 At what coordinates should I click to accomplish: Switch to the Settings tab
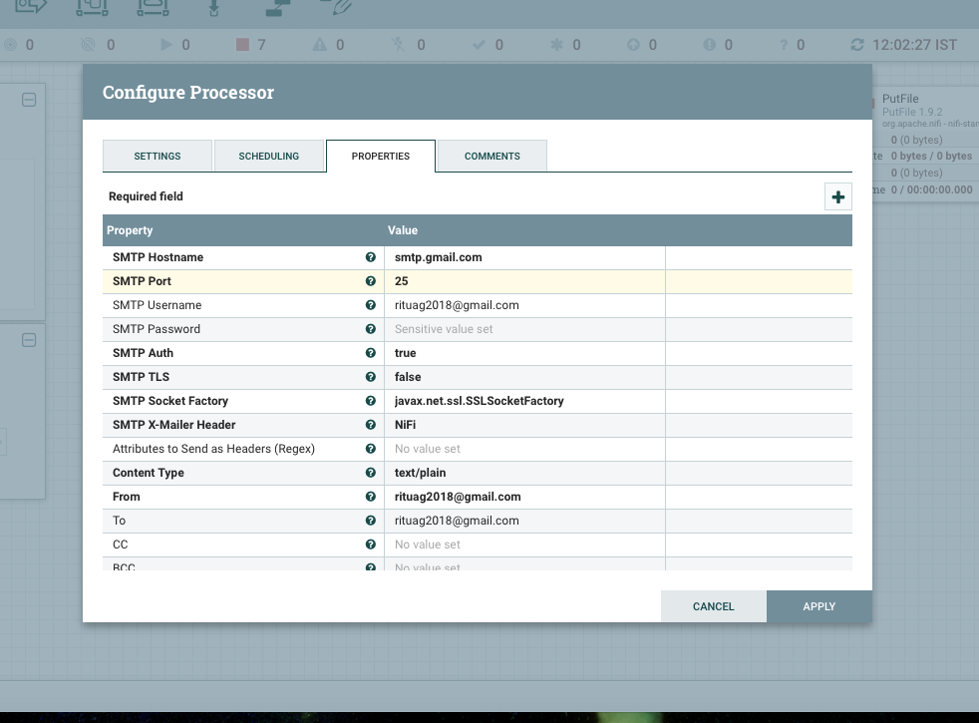point(158,157)
